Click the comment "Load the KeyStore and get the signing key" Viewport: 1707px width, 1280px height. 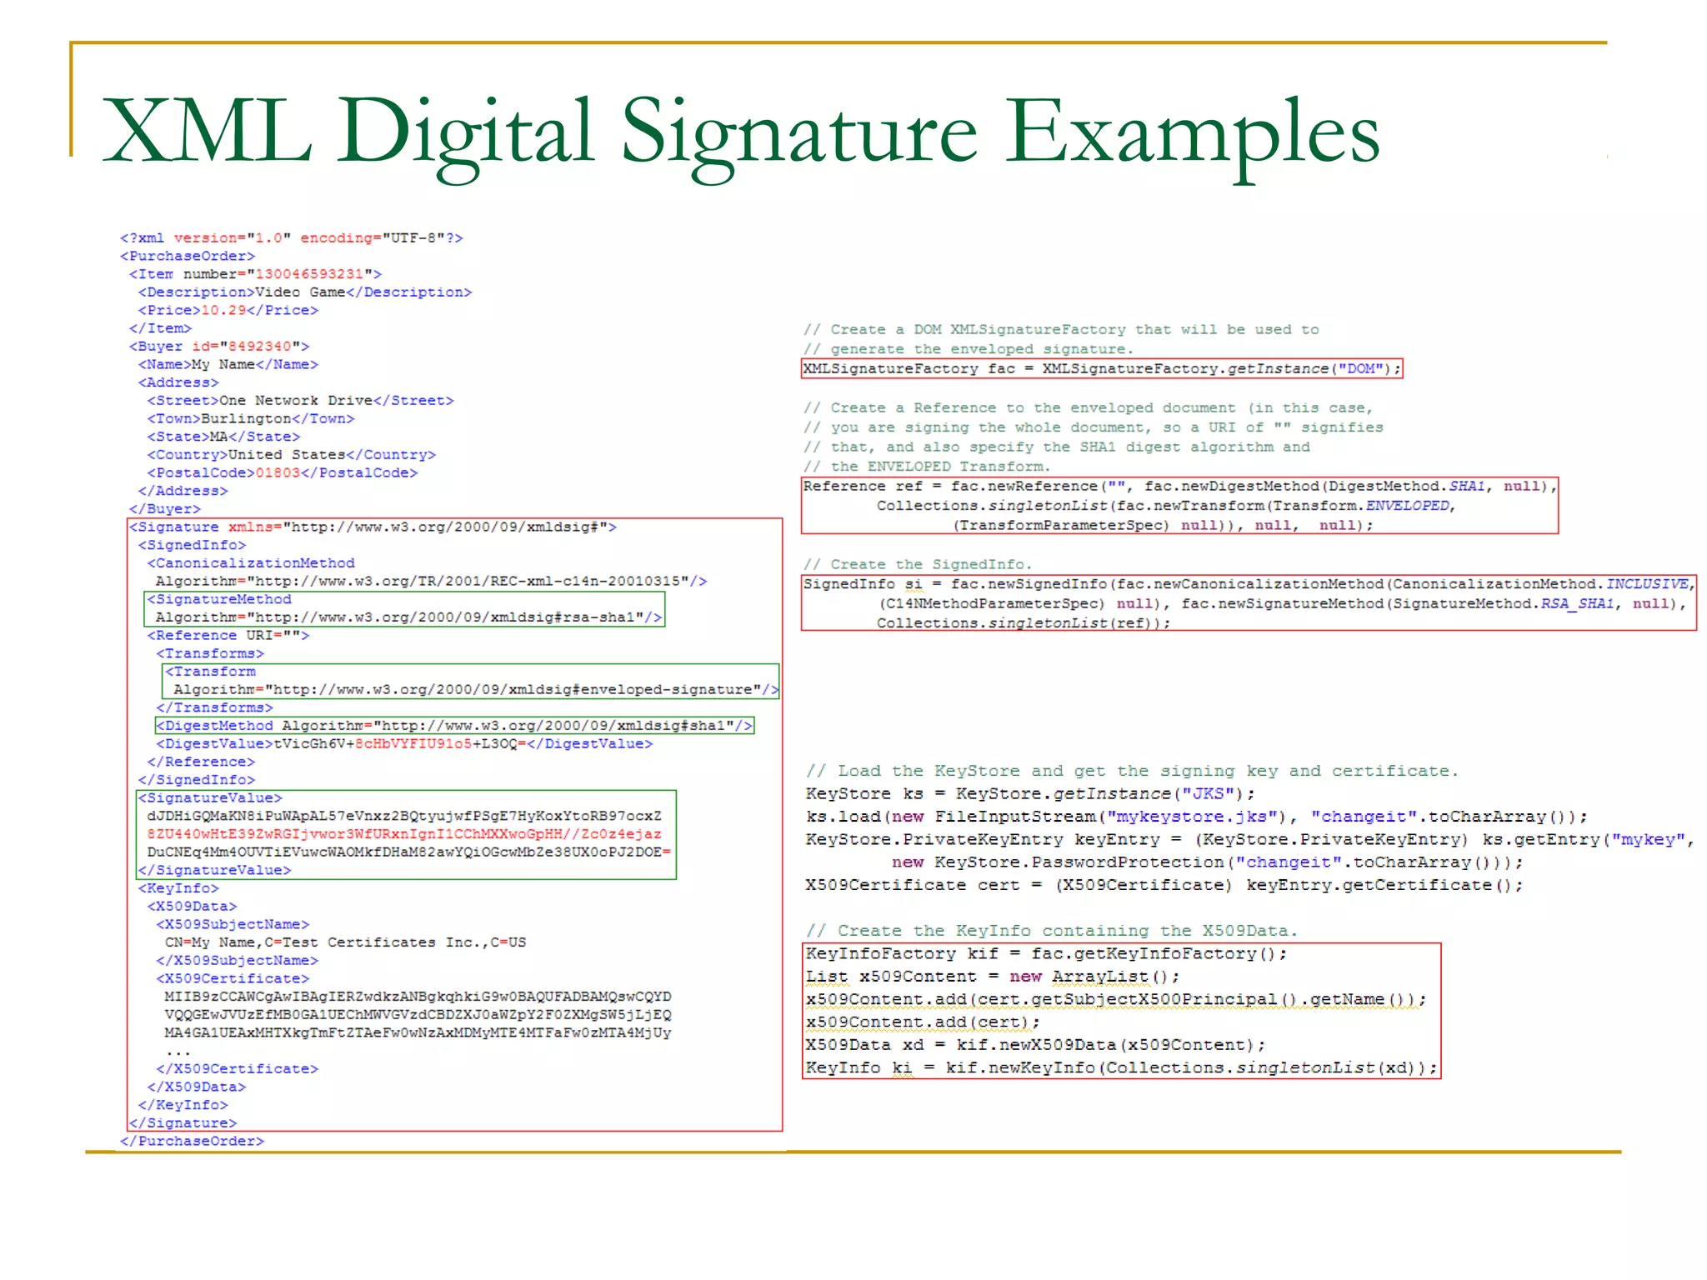point(1133,772)
